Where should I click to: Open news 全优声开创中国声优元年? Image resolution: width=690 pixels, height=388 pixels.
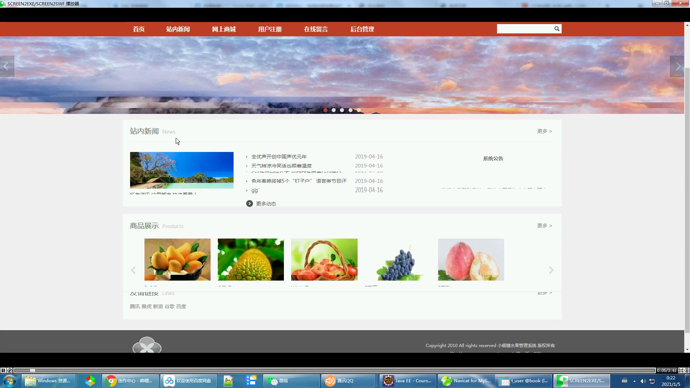pyautogui.click(x=279, y=157)
